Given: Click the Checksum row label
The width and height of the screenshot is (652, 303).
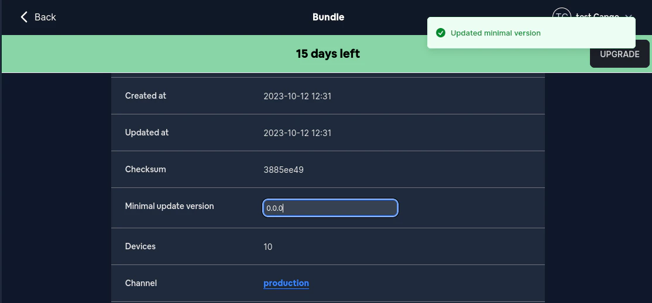Looking at the screenshot, I should click(x=146, y=169).
